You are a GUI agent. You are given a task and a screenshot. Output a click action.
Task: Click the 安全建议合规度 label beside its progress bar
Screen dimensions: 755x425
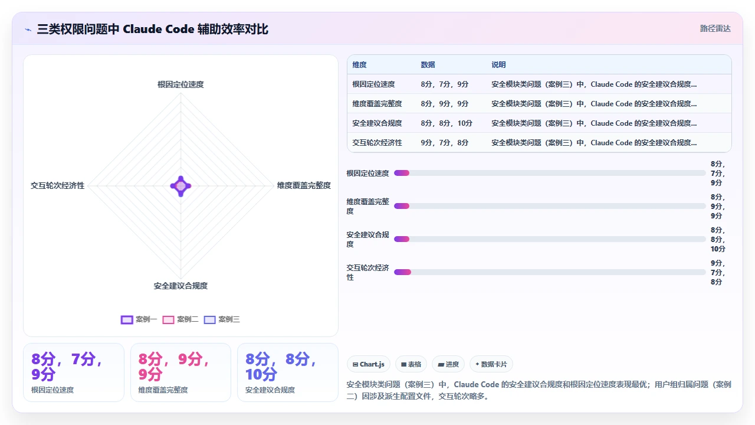click(368, 239)
